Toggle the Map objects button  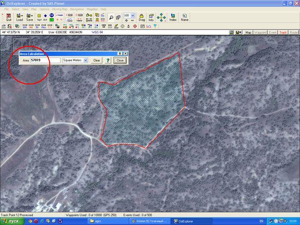pyautogui.click(x=248, y=32)
